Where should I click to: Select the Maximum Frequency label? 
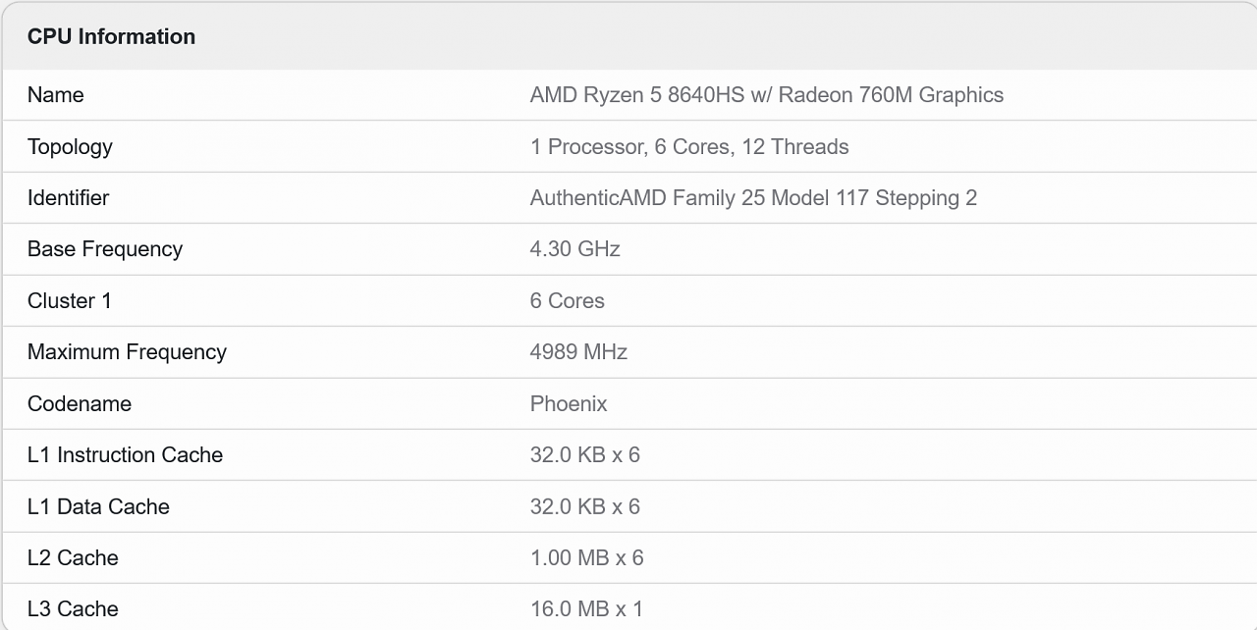127,352
